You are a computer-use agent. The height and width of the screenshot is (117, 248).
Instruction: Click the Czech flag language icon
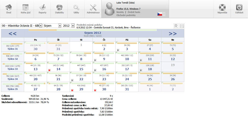[x=160, y=14]
